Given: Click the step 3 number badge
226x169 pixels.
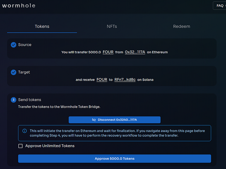Looking at the screenshot, I should (14, 100).
